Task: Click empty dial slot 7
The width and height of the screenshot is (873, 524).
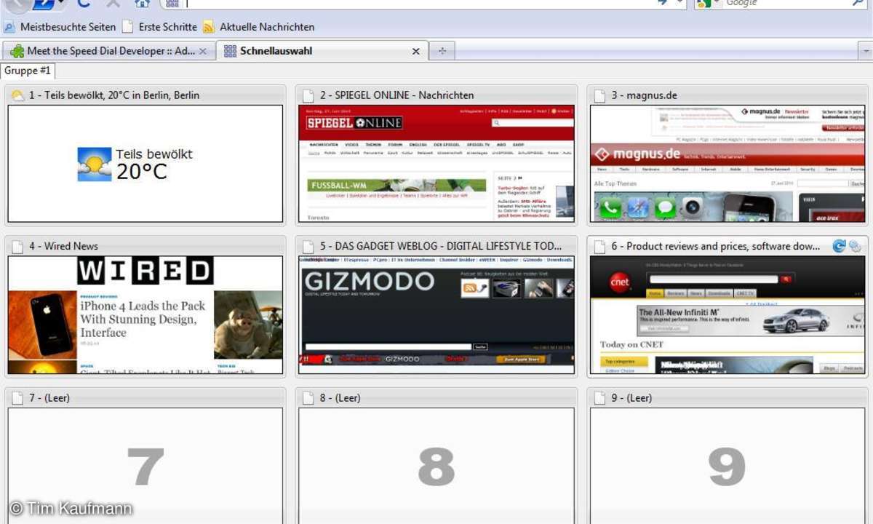Action: tap(145, 466)
